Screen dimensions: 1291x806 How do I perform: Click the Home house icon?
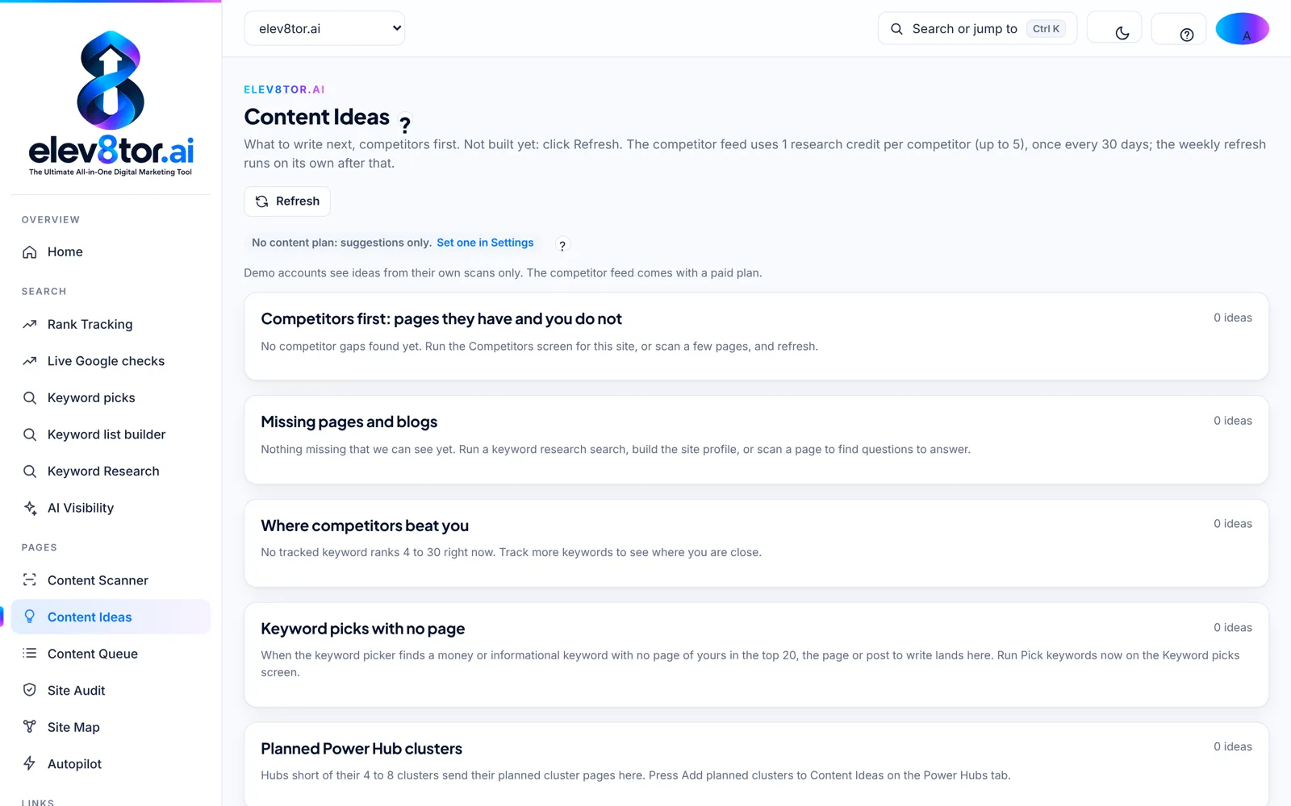30,252
